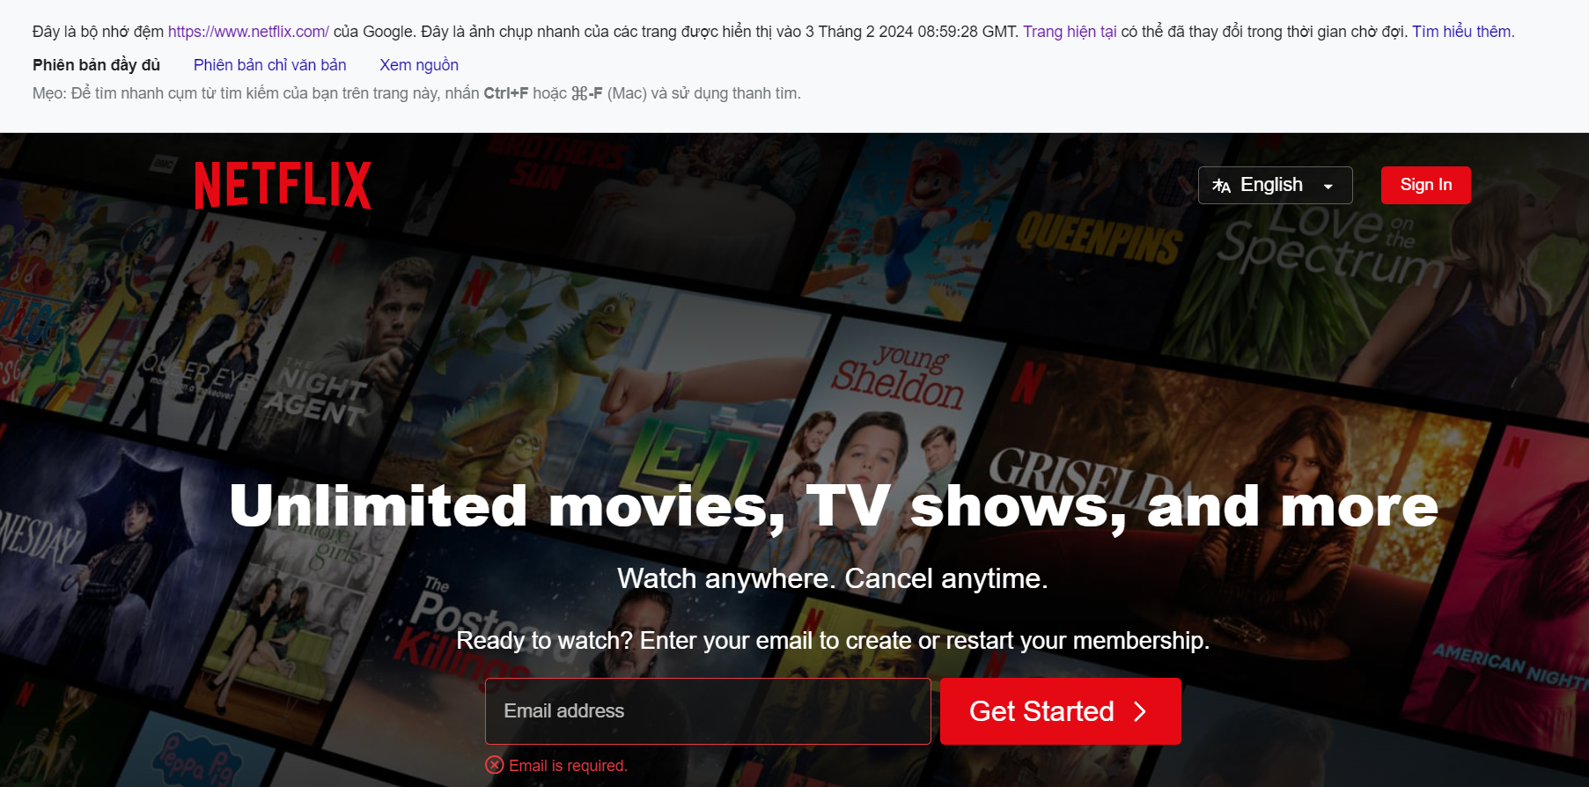Click the Get Started button
Viewport: 1589px width, 787px height.
tap(1060, 711)
